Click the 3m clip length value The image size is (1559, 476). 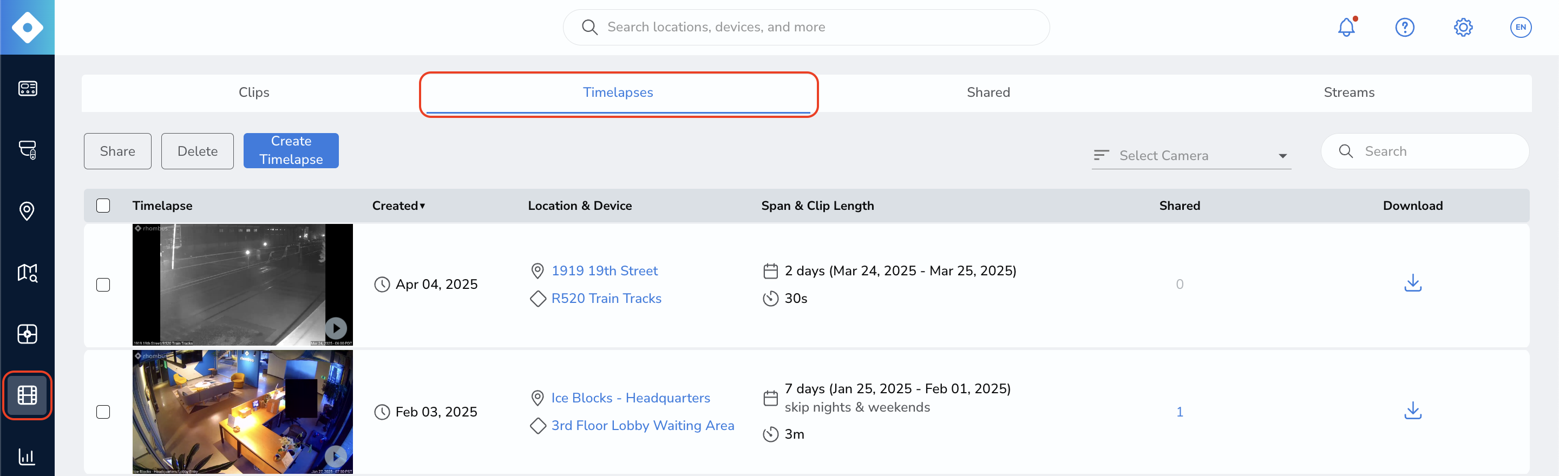[794, 434]
